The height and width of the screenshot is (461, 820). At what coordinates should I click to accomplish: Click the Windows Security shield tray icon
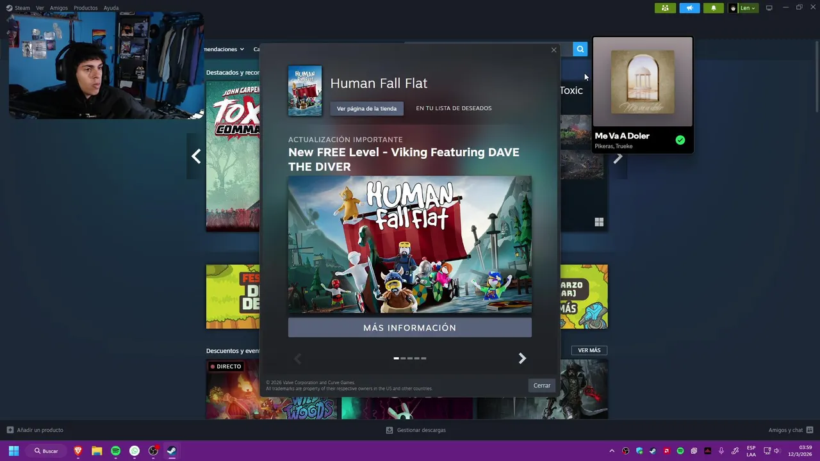[x=639, y=451]
